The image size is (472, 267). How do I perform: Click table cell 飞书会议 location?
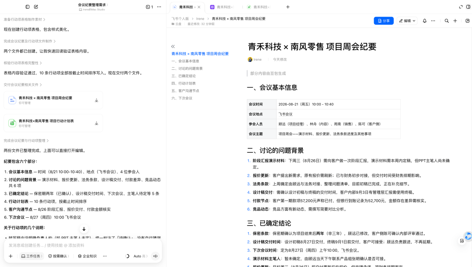(338, 114)
